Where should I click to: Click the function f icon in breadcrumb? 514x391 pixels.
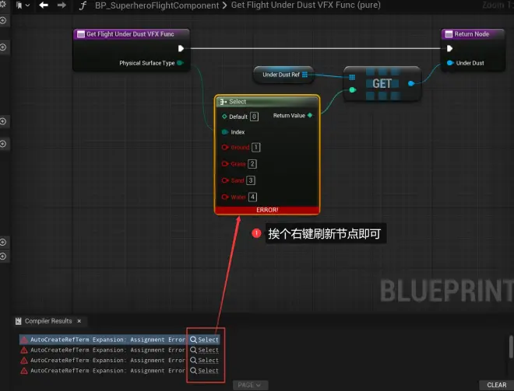click(82, 5)
